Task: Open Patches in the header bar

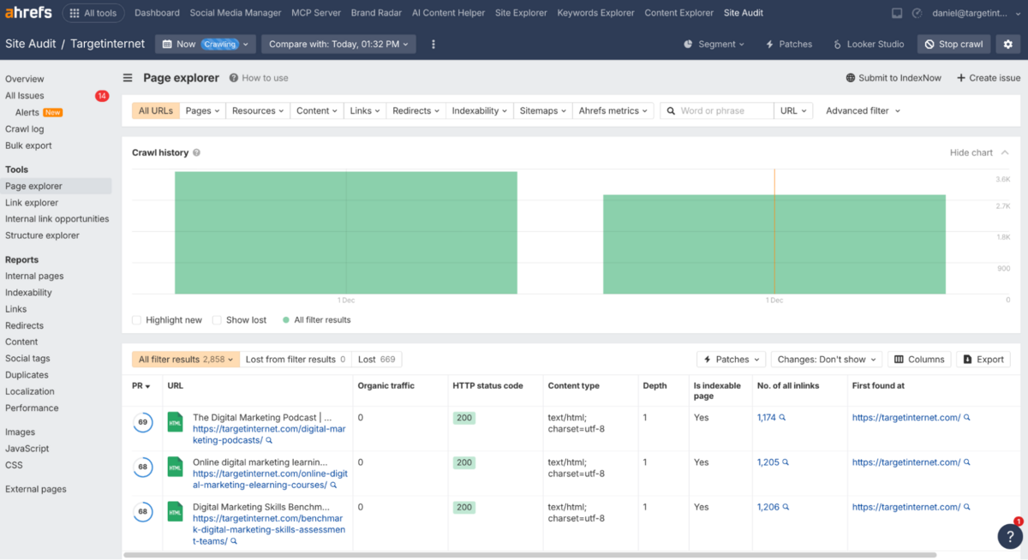Action: [788, 44]
